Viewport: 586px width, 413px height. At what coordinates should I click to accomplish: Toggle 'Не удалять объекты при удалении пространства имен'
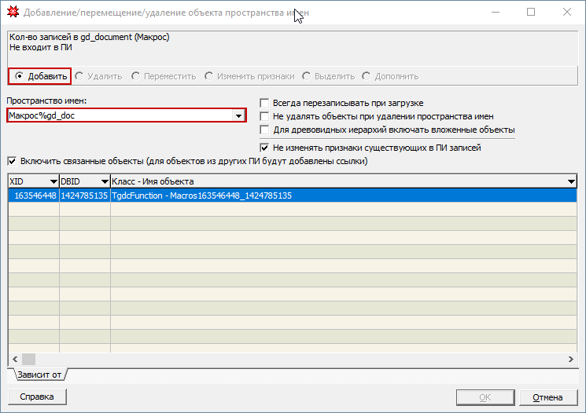[x=265, y=116]
